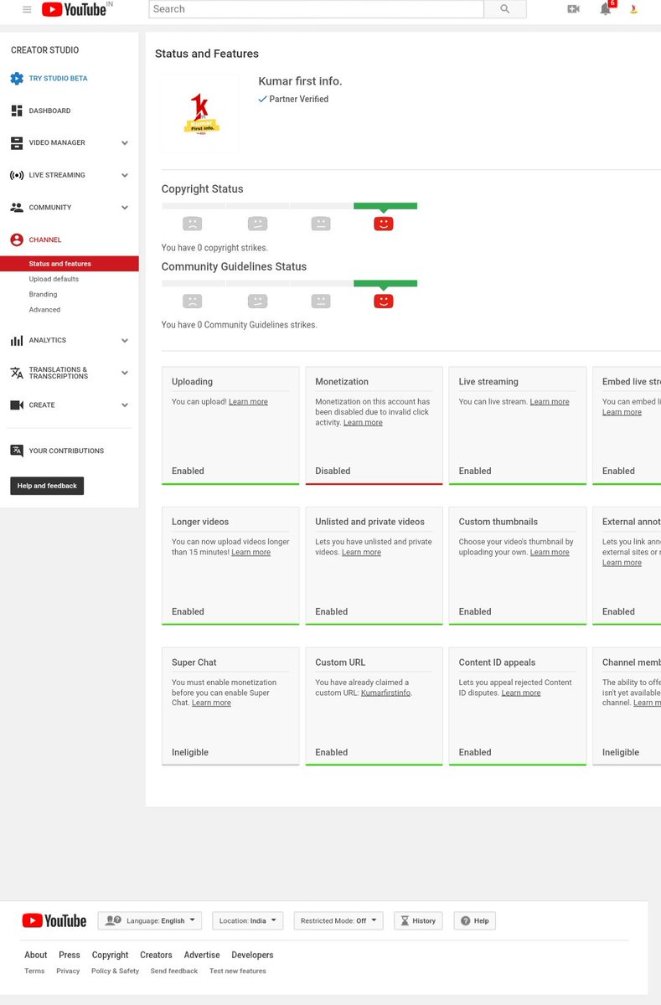Open Your Contributions
Screen dimensions: 661x1005
pos(66,451)
